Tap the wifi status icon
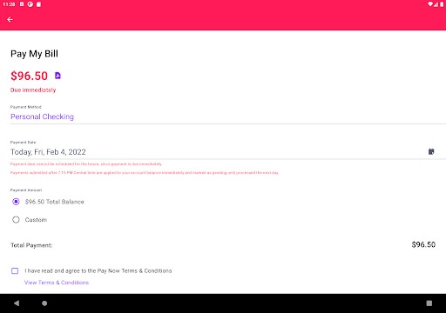This screenshot has width=446, height=313. [430, 4]
